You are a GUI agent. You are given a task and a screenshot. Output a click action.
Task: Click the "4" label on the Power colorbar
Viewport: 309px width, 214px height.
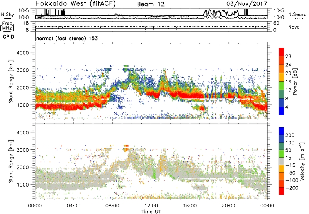click(x=287, y=107)
